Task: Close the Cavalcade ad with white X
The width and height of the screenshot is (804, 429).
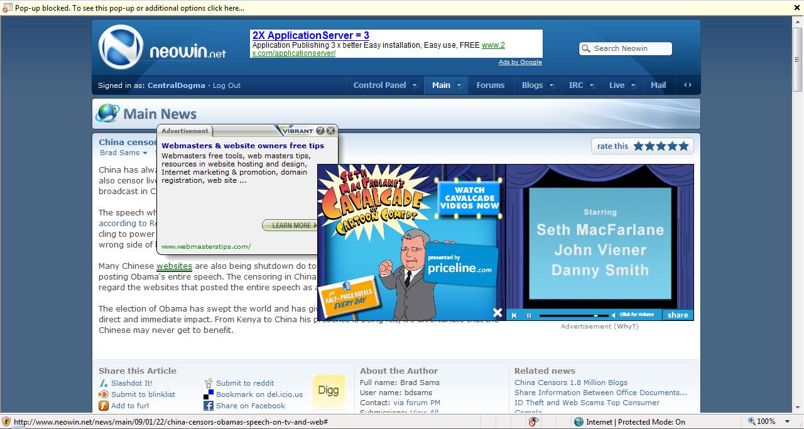Action: tap(497, 312)
